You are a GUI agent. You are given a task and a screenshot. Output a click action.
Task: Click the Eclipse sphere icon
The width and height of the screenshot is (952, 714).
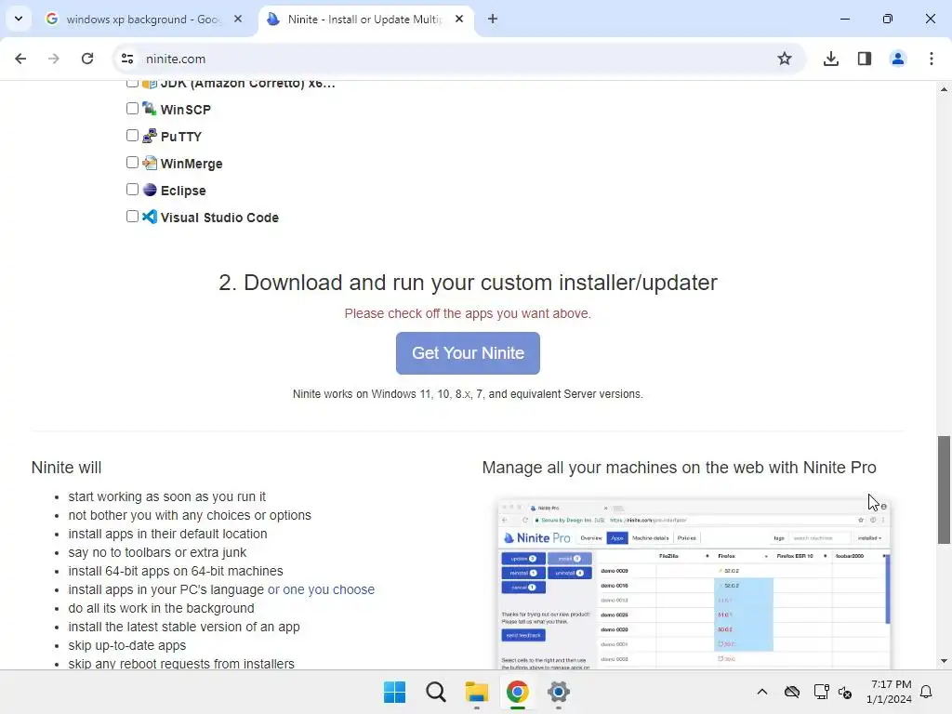(x=150, y=190)
